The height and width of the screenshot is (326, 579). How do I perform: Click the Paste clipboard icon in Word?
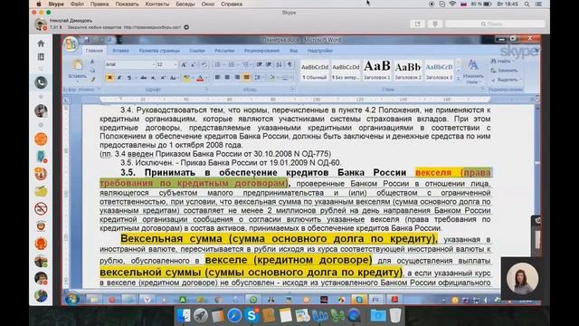(78, 65)
